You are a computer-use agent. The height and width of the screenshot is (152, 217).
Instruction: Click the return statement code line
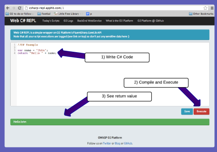click(x=37, y=53)
